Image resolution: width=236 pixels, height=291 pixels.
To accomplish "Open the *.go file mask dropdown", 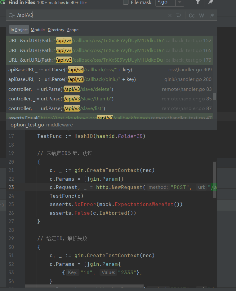I will click(x=180, y=3).
